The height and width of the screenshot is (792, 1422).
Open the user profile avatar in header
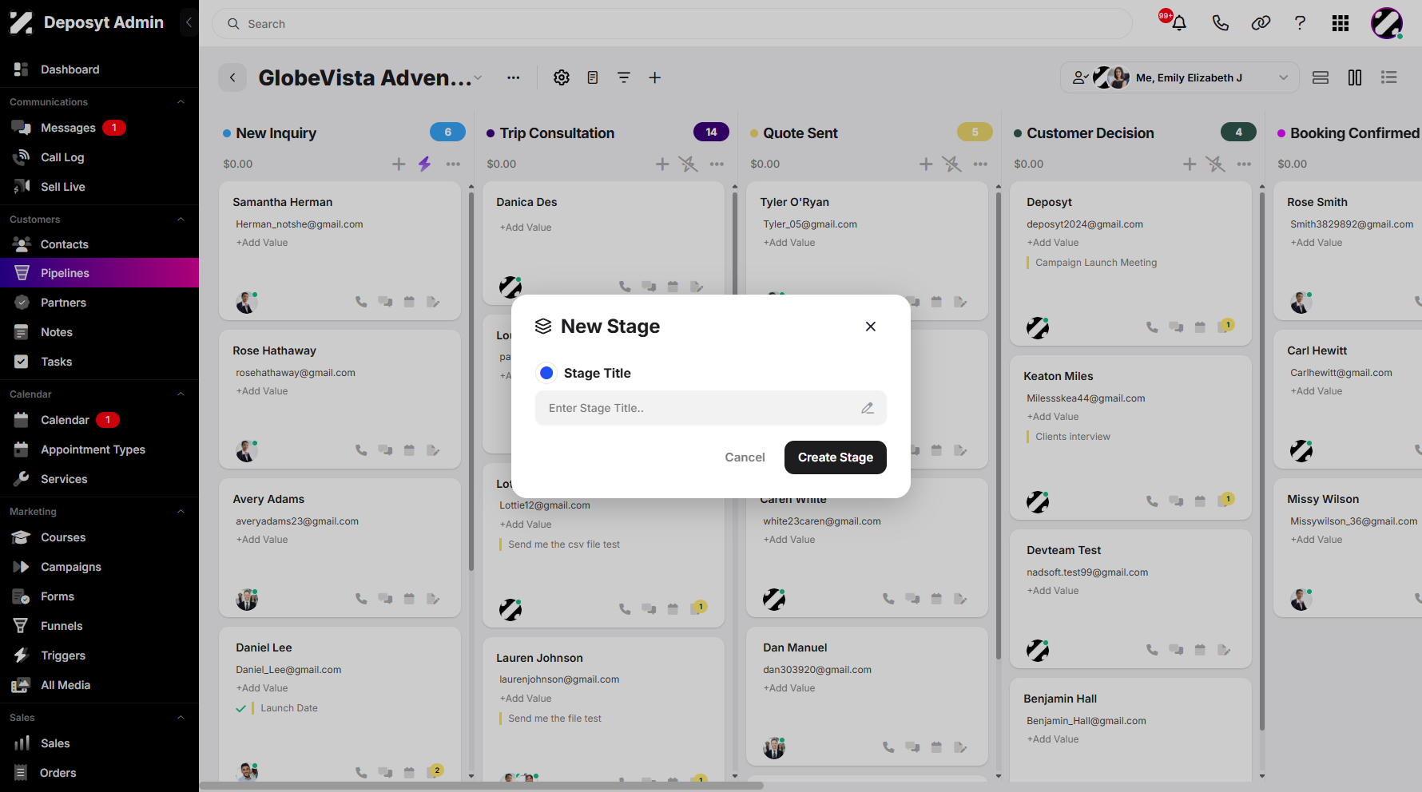coord(1387,23)
